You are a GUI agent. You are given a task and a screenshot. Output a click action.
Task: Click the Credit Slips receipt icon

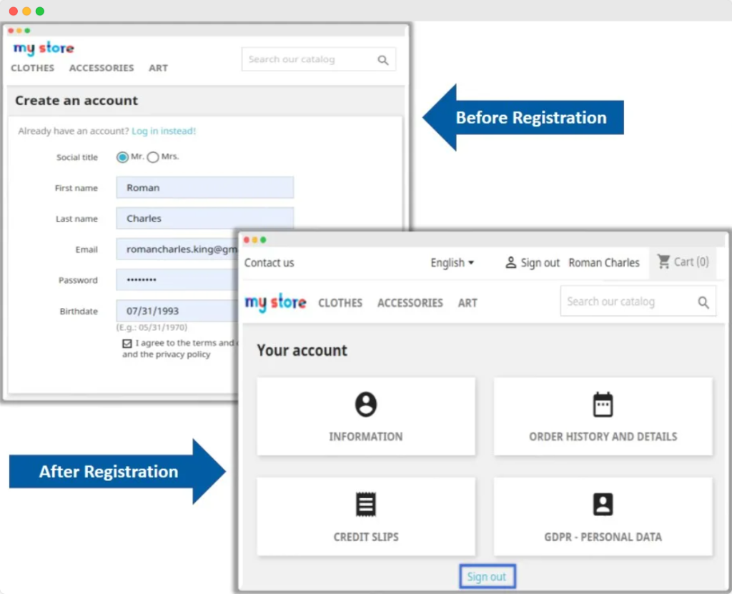click(x=366, y=505)
